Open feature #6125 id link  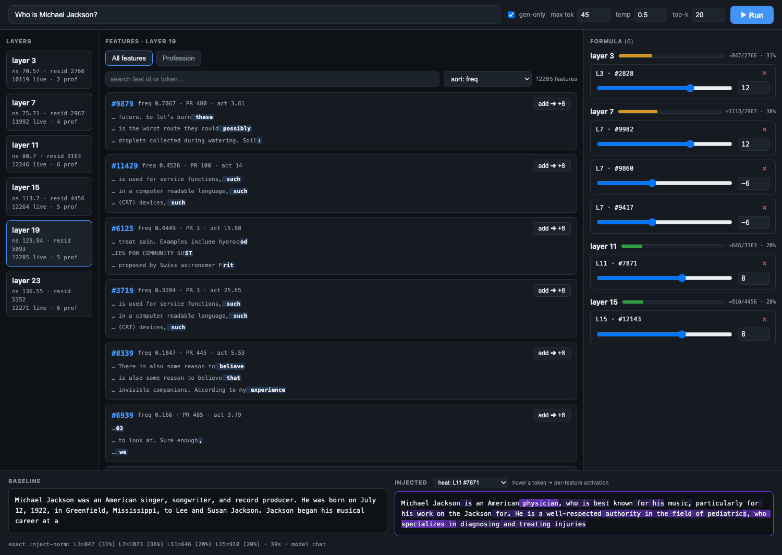pyautogui.click(x=122, y=228)
